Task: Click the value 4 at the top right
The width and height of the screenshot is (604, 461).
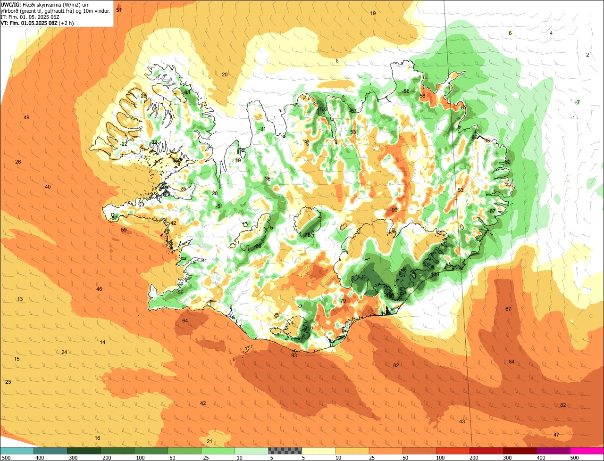Action: click(551, 33)
